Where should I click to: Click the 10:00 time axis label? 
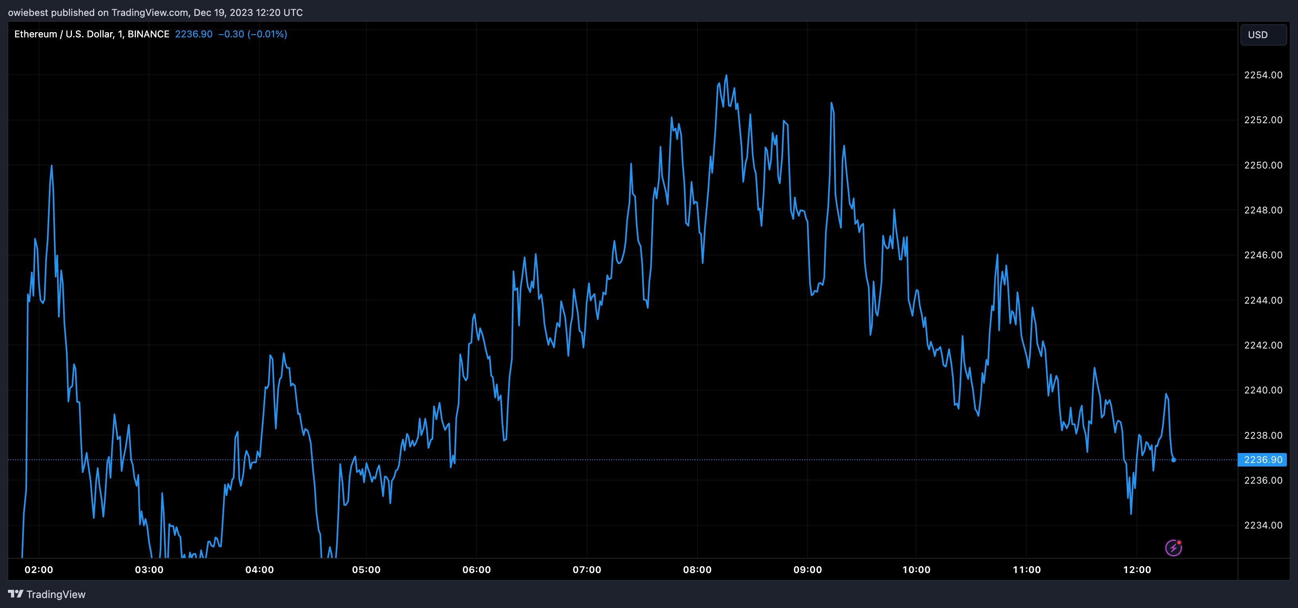(916, 570)
